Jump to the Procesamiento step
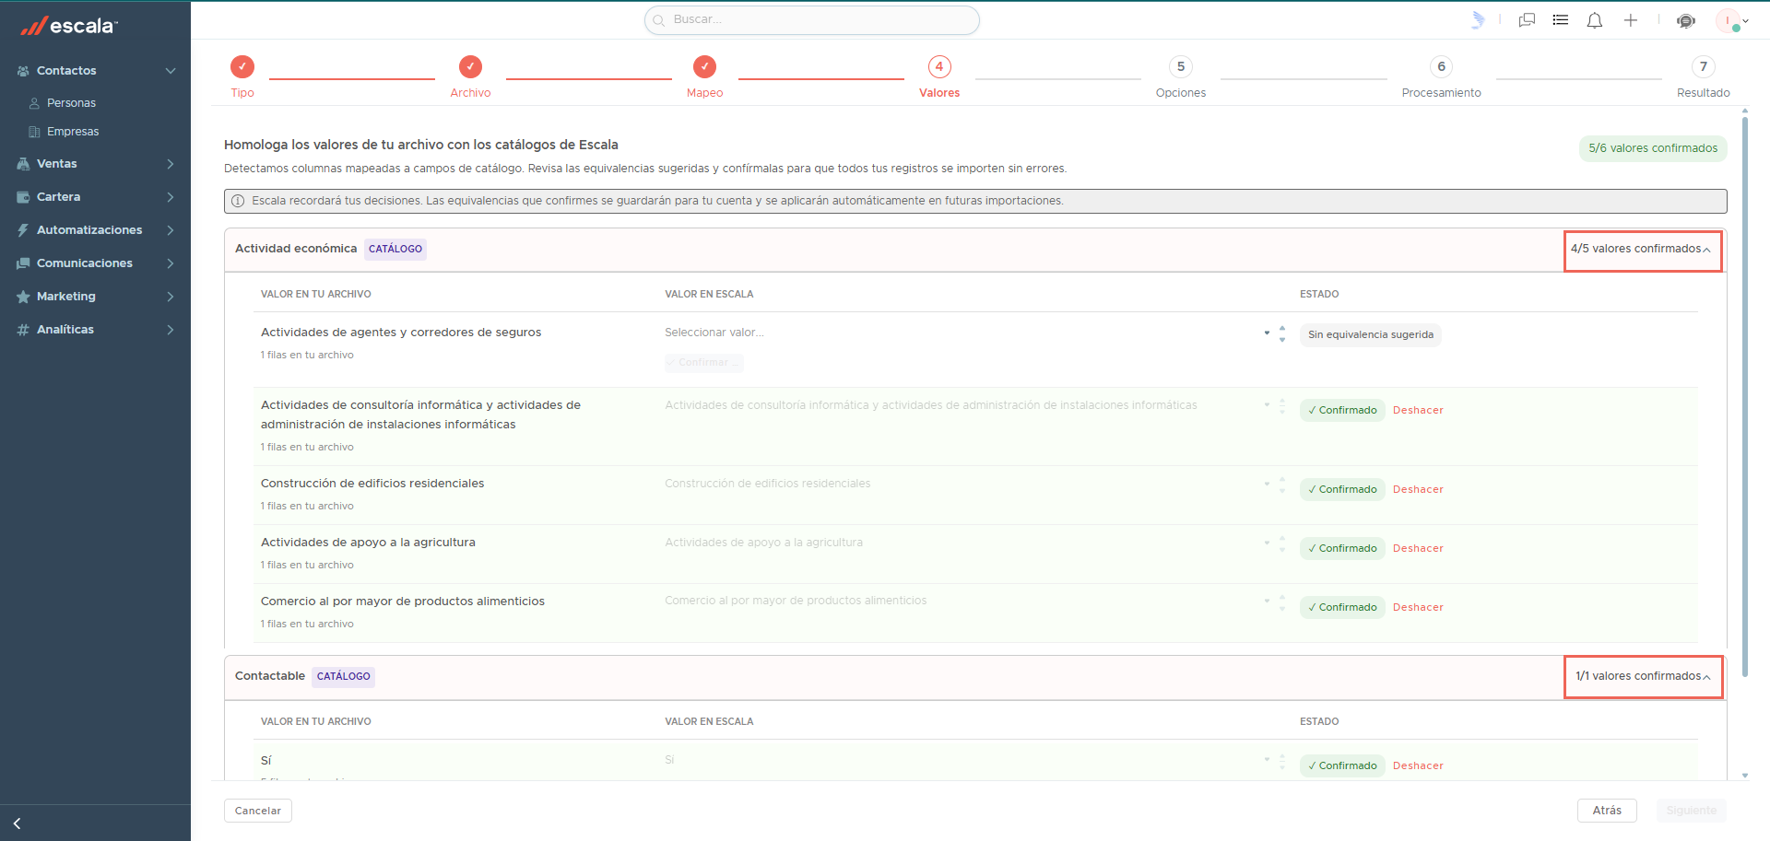Image resolution: width=1770 pixels, height=841 pixels. point(1442,77)
